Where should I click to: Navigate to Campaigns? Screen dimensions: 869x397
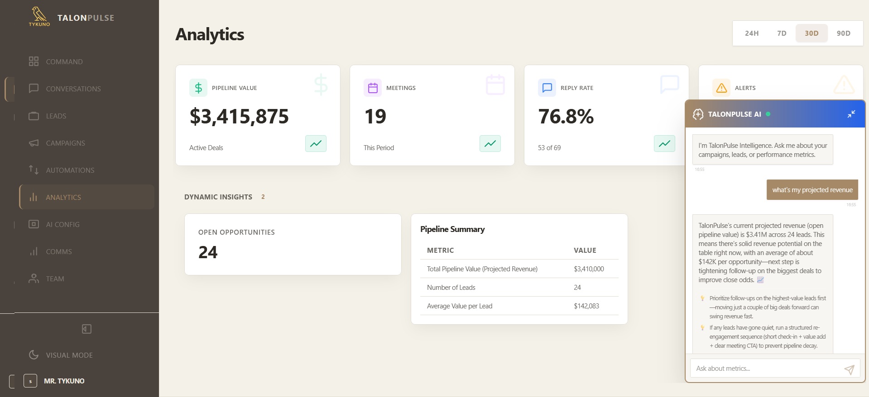click(66, 143)
